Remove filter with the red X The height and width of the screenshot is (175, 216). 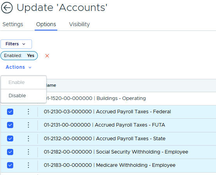[47, 56]
